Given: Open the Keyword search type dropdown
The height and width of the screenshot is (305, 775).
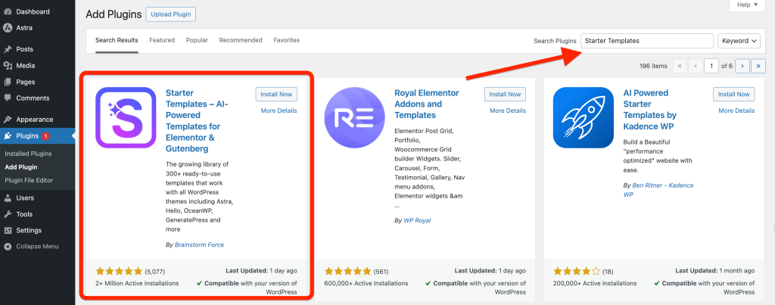Looking at the screenshot, I should point(739,41).
